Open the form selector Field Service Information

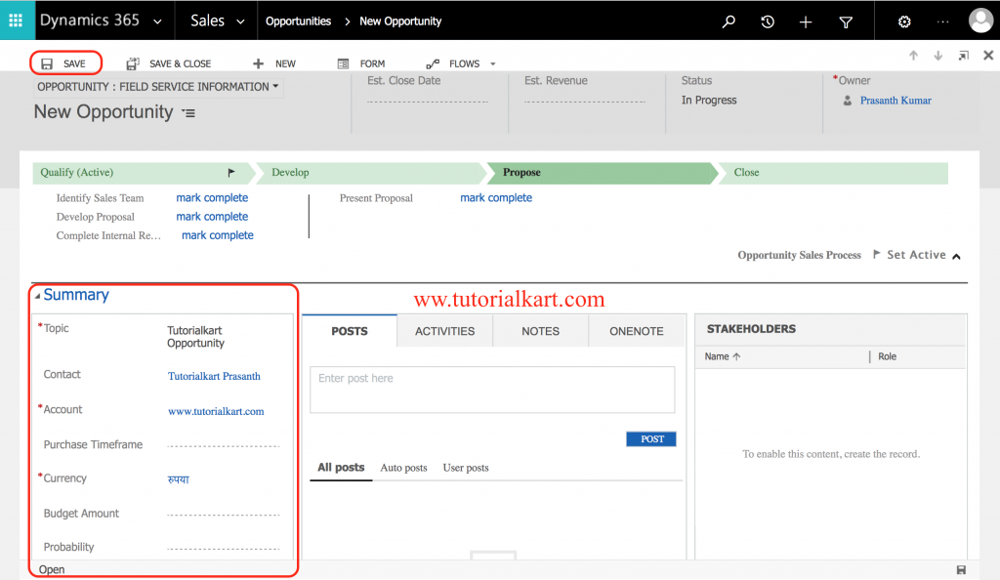coord(157,87)
